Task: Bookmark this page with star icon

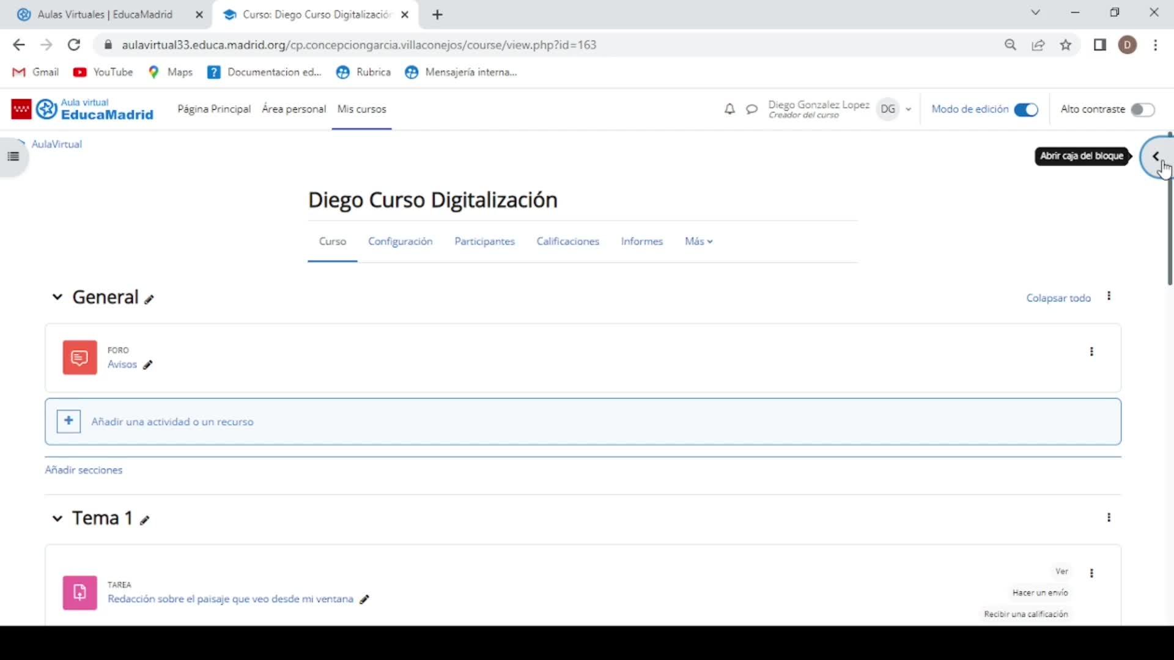Action: pyautogui.click(x=1066, y=45)
